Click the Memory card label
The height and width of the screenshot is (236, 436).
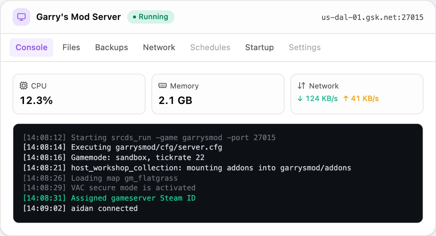pyautogui.click(x=184, y=86)
